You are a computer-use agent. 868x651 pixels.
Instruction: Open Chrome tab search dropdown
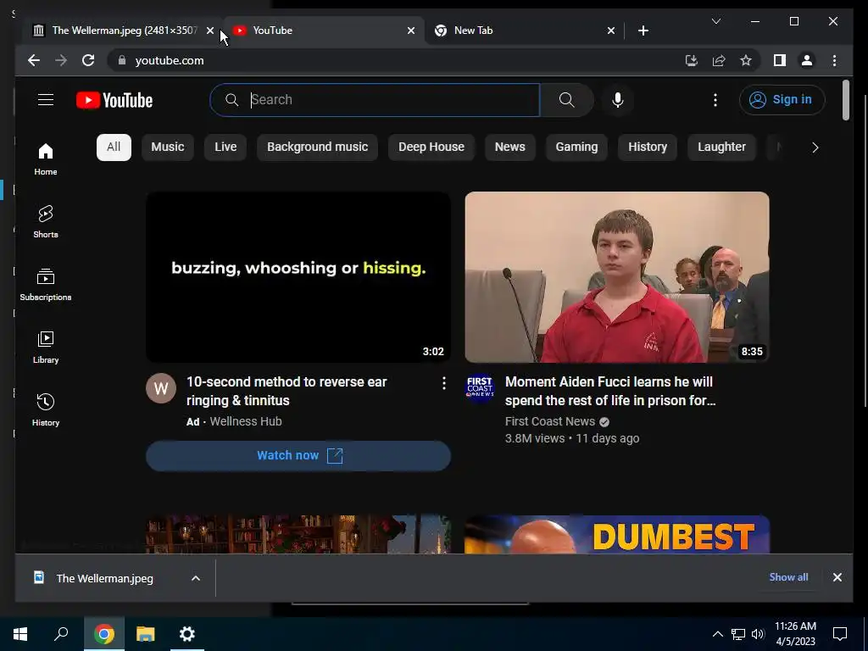(x=715, y=21)
